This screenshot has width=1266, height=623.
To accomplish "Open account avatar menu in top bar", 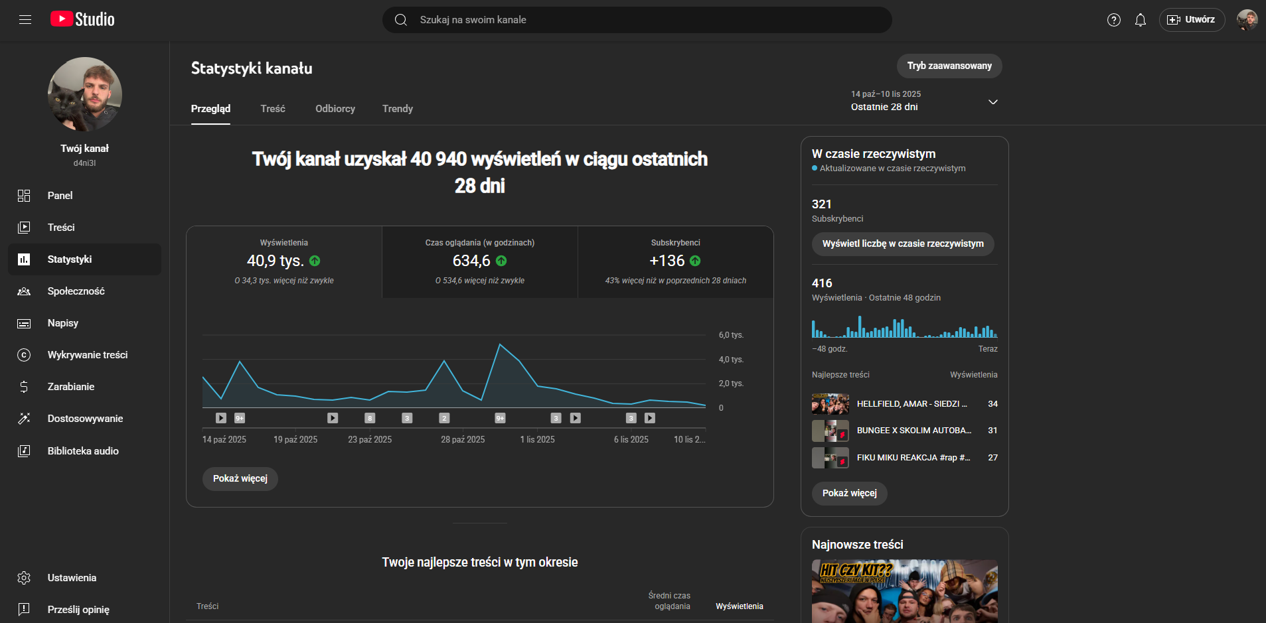I will pyautogui.click(x=1247, y=20).
